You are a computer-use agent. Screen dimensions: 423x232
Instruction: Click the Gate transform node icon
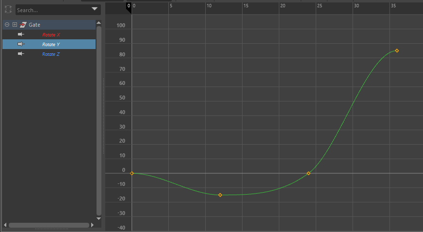click(23, 25)
